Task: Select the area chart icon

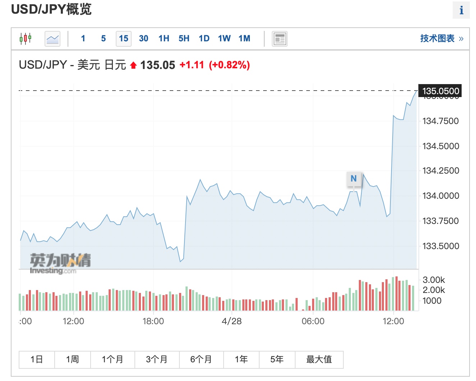Action: click(x=52, y=38)
